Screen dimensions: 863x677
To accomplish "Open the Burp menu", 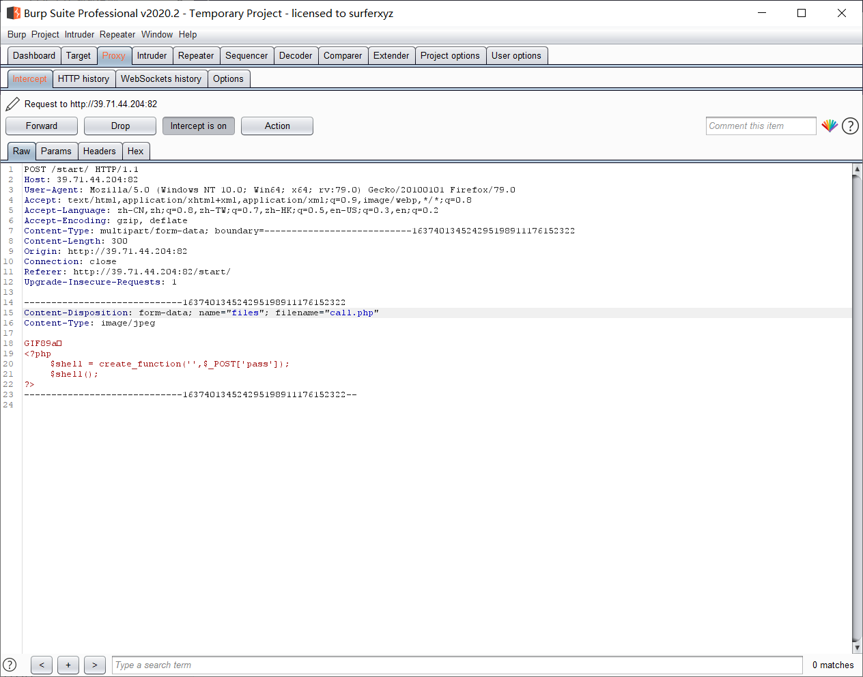I will [17, 34].
